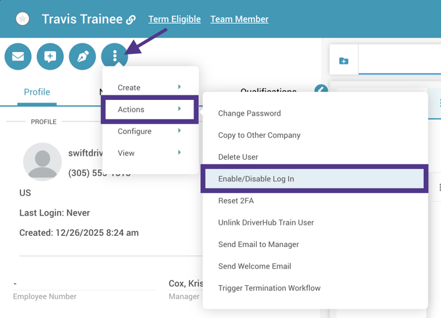The height and width of the screenshot is (318, 441).
Task: Expand the Actions submenu
Action: 149,110
